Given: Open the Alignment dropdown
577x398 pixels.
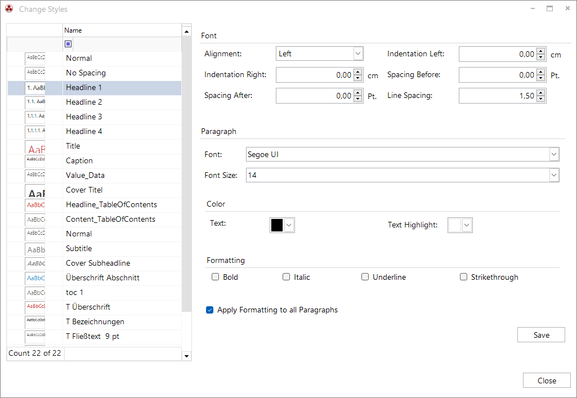Looking at the screenshot, I should 358,53.
